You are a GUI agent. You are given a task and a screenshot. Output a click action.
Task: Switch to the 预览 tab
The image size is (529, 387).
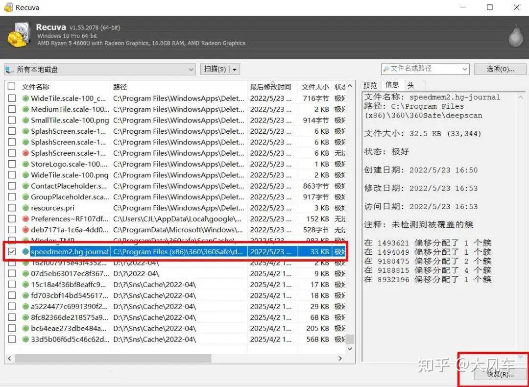(x=370, y=85)
